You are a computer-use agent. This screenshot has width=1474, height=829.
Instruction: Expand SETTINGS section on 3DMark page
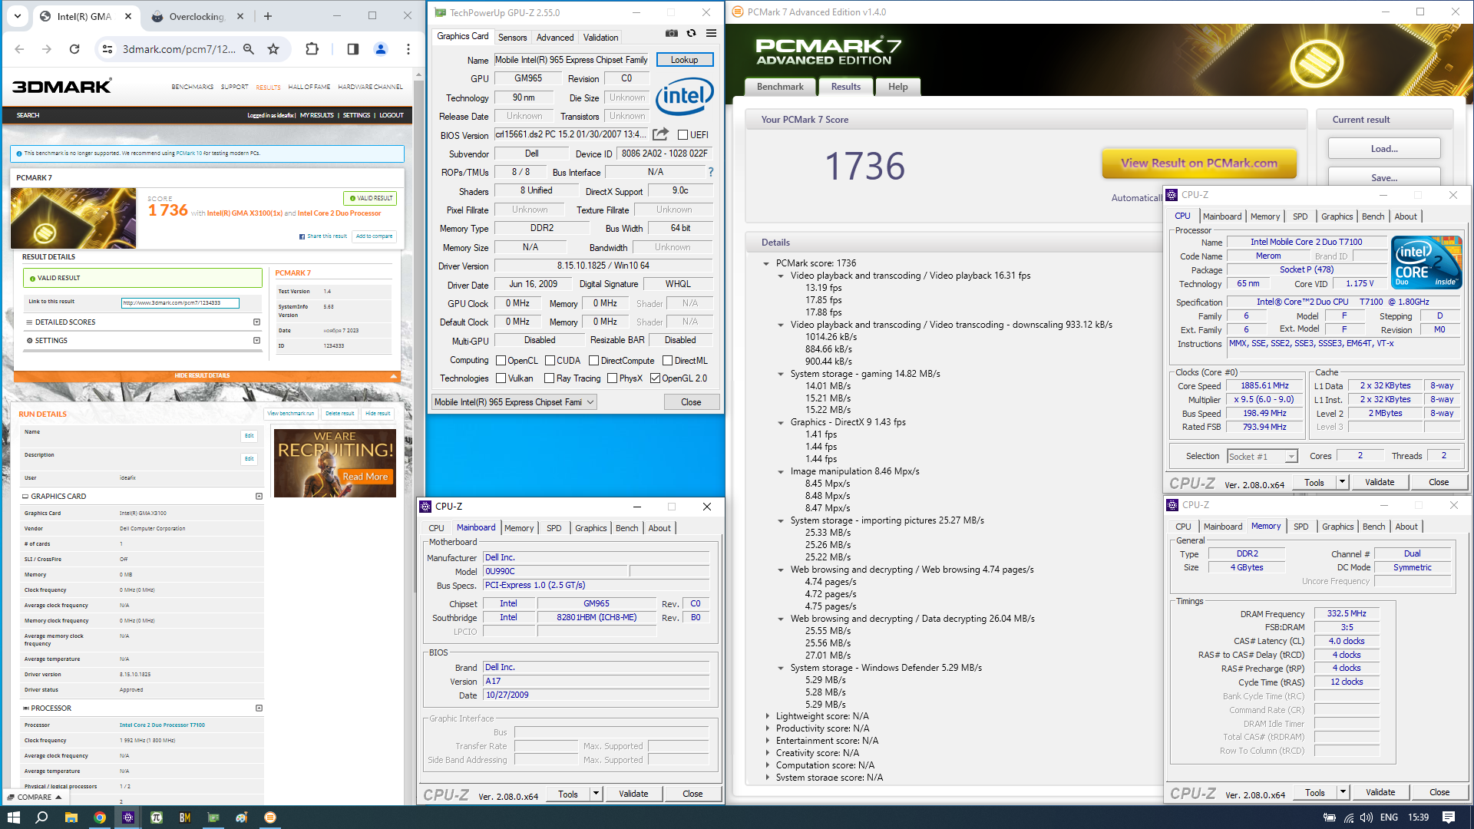coord(256,341)
